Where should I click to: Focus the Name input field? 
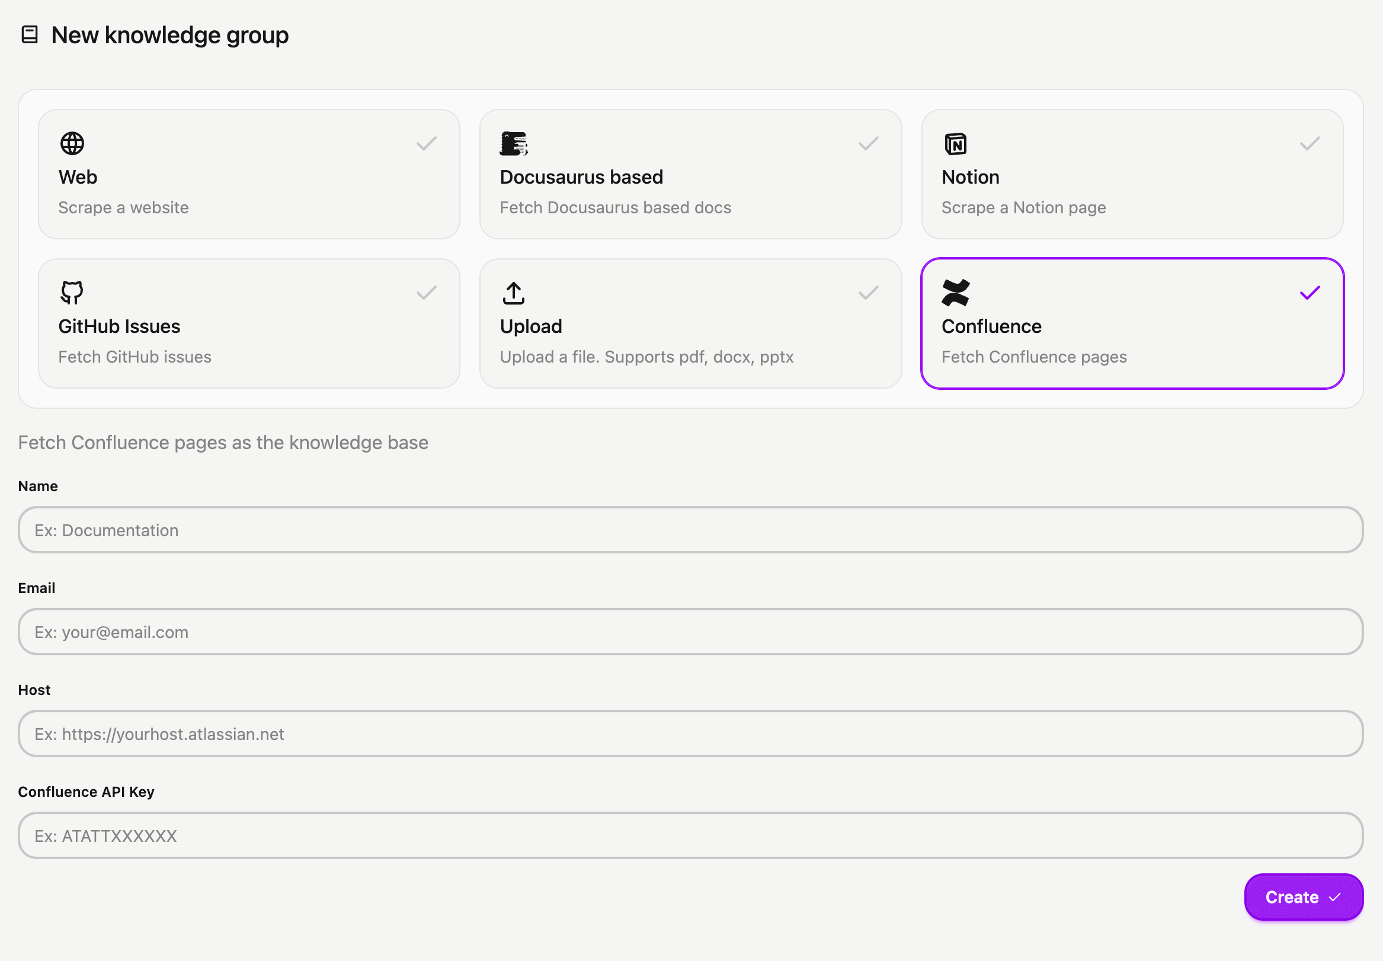pyautogui.click(x=690, y=530)
